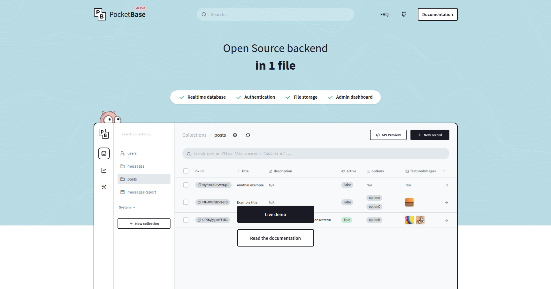Click the messagesReport view collection icon
Image resolution: width=551 pixels, height=289 pixels.
pyautogui.click(x=123, y=192)
